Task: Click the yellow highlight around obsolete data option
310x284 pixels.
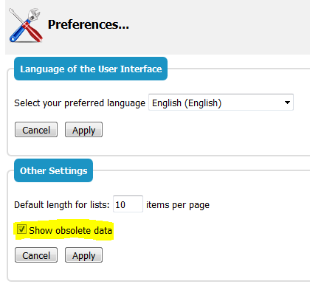Action: (64, 230)
